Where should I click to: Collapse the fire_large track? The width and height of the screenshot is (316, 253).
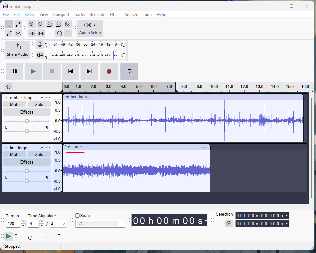(x=42, y=148)
